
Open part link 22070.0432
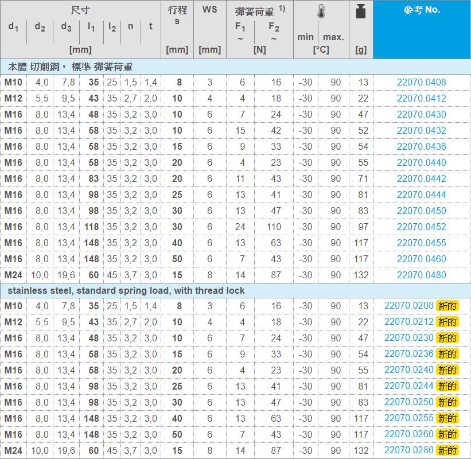[x=421, y=130]
